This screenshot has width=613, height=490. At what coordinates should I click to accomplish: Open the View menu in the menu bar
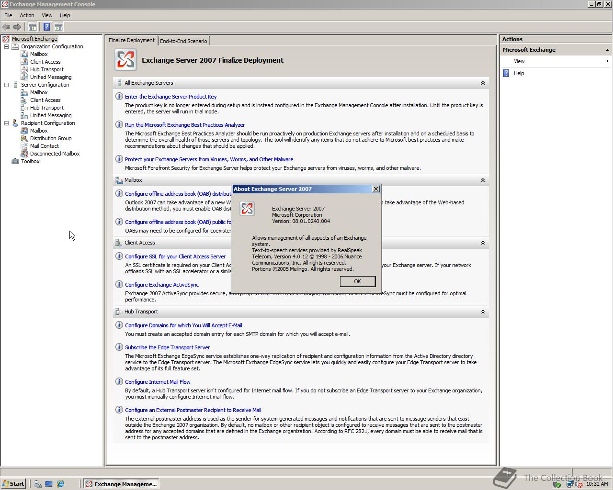point(47,15)
